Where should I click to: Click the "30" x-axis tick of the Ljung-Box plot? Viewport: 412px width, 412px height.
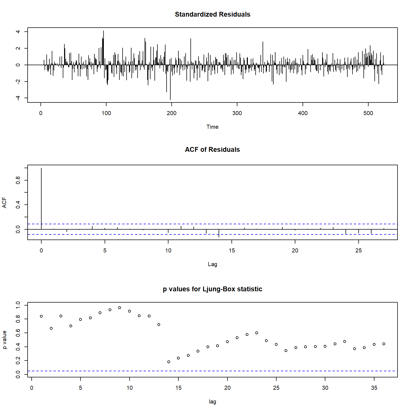pos(325,388)
